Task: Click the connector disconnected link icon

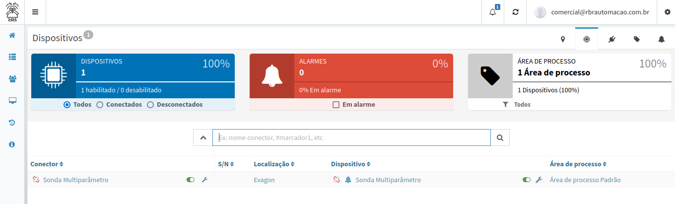Action: point(36,180)
